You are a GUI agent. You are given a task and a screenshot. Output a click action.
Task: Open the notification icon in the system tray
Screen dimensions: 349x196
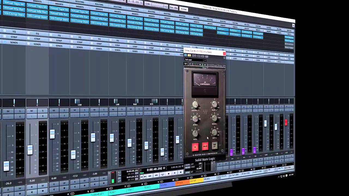(287, 176)
